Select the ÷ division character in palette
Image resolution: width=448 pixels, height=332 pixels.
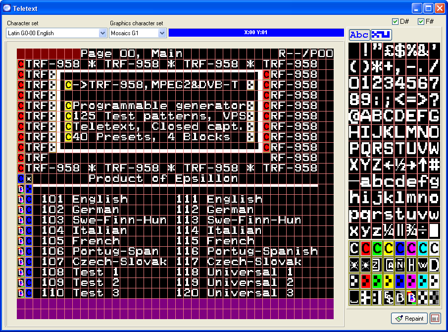point(423,231)
